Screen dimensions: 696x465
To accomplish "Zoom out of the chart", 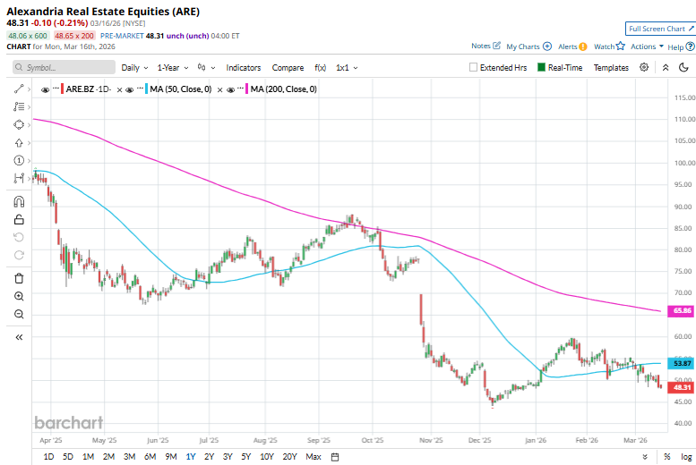I will point(19,314).
